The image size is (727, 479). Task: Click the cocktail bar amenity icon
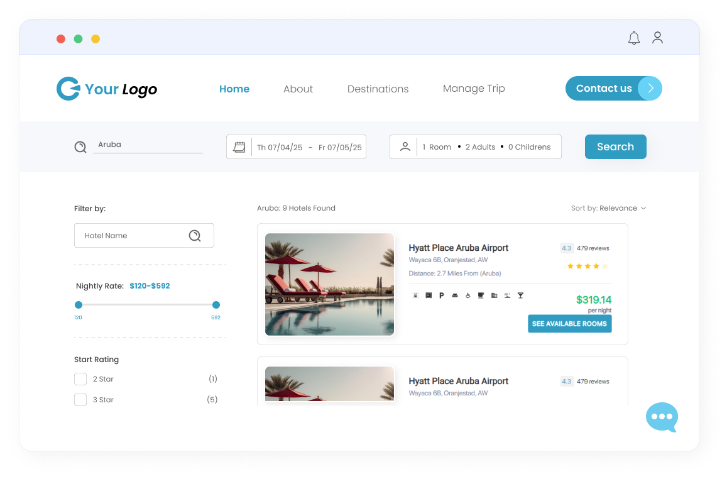pyautogui.click(x=520, y=295)
